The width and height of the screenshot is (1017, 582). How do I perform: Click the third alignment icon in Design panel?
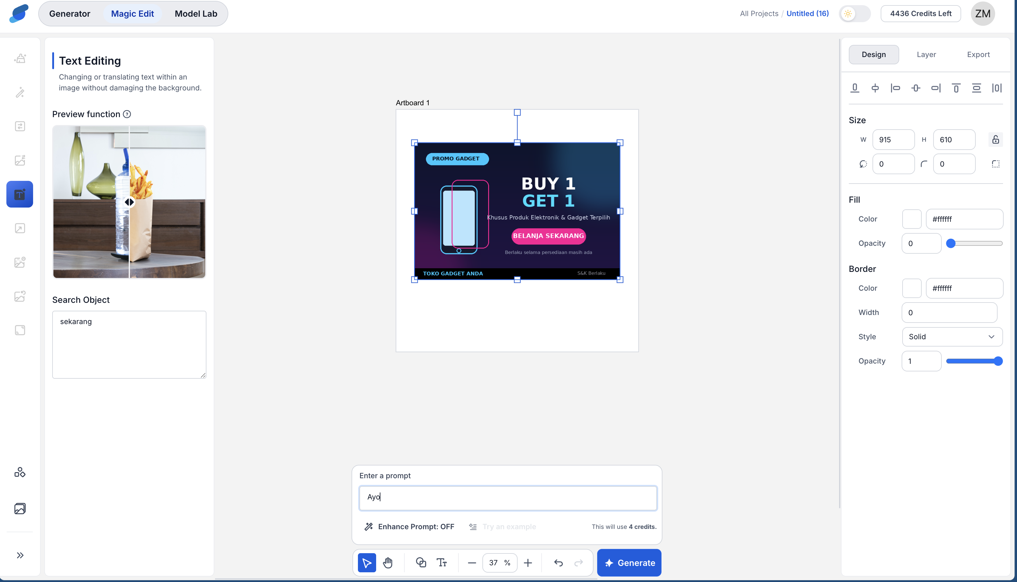click(x=896, y=88)
